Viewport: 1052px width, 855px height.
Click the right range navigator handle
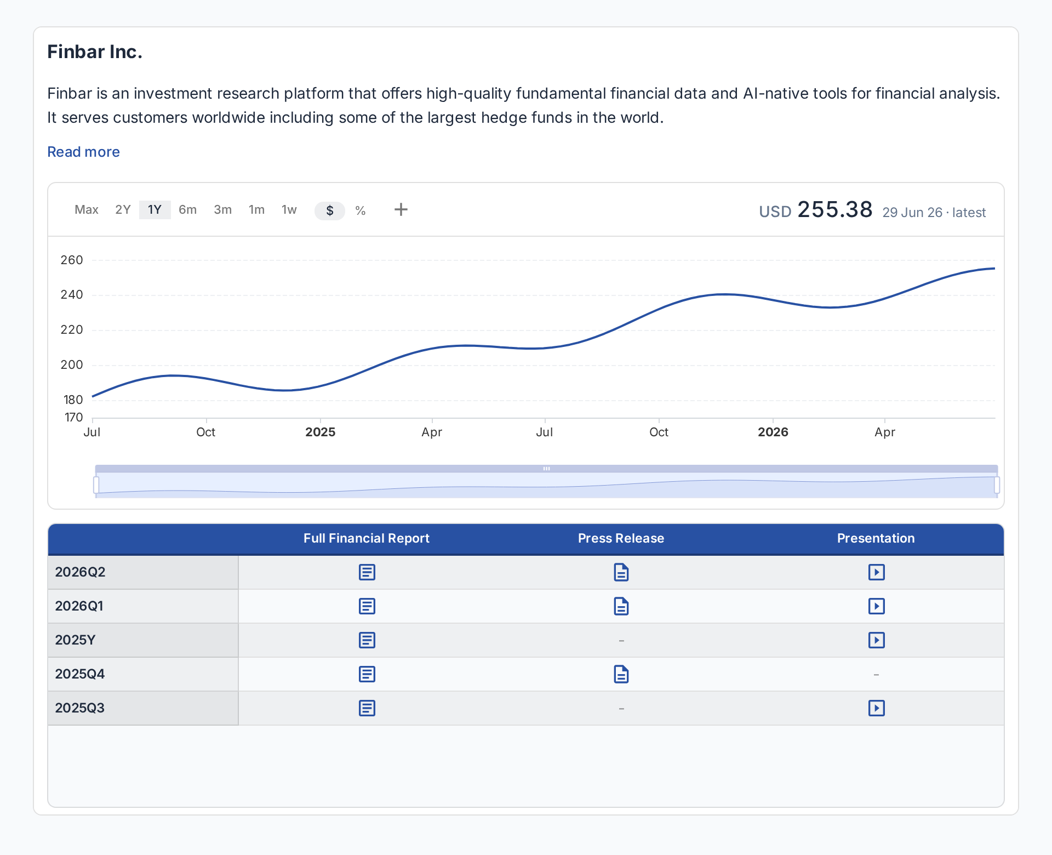997,485
